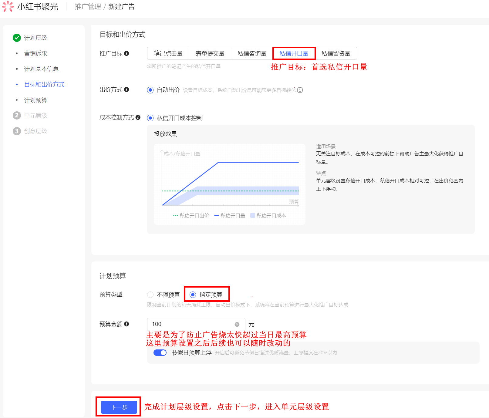Click the 下一步 button

point(119,407)
